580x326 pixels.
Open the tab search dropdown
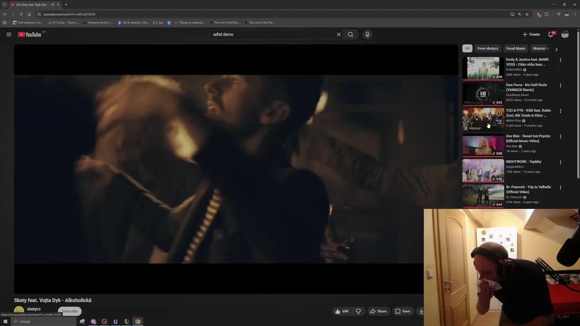[4, 5]
